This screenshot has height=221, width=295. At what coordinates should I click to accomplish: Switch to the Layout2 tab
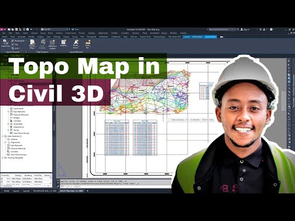click(26, 191)
